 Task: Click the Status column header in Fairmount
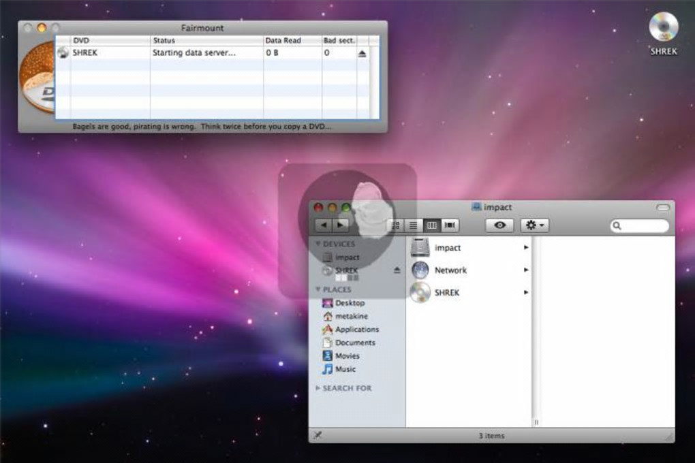click(207, 40)
